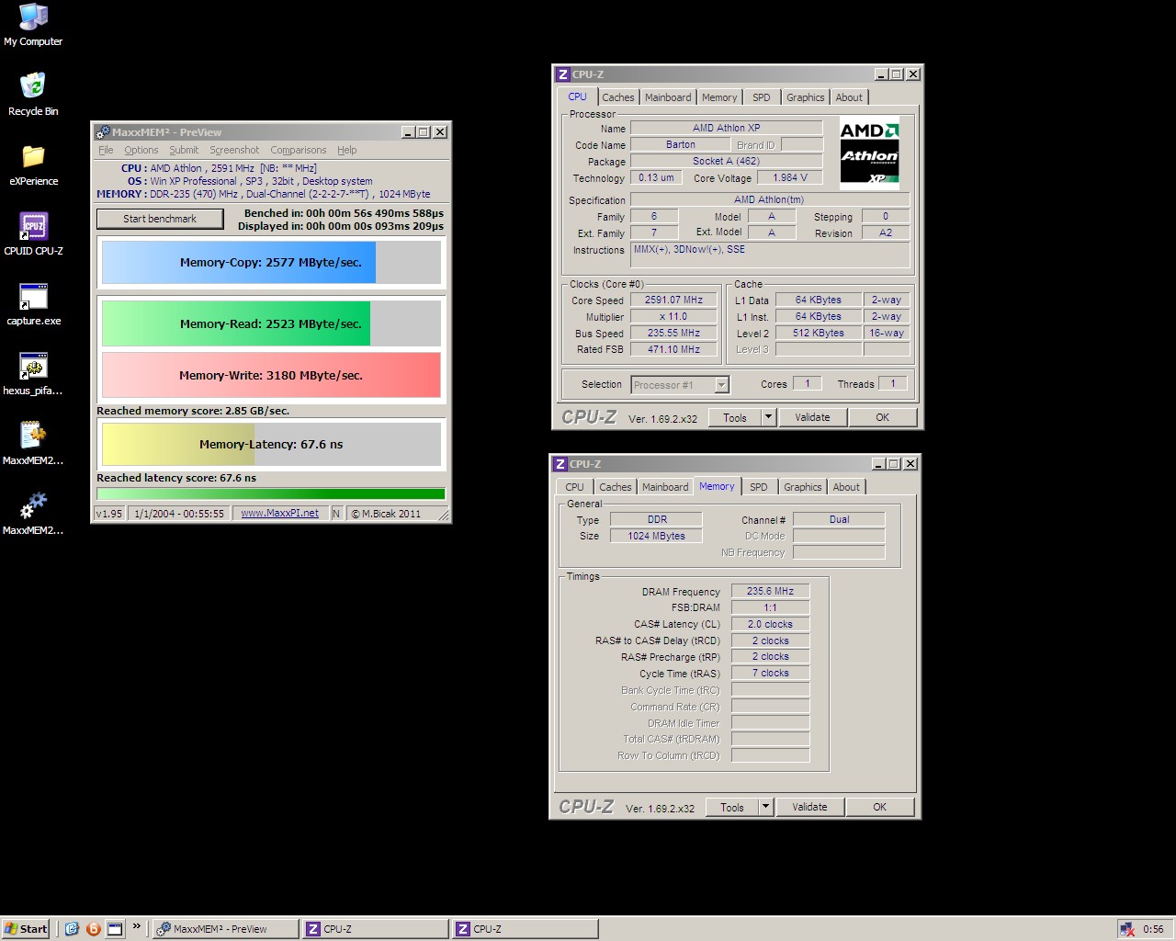Select the MaxxMEM2 gears desktop icon
Viewport: 1176px width, 941px height.
[33, 514]
